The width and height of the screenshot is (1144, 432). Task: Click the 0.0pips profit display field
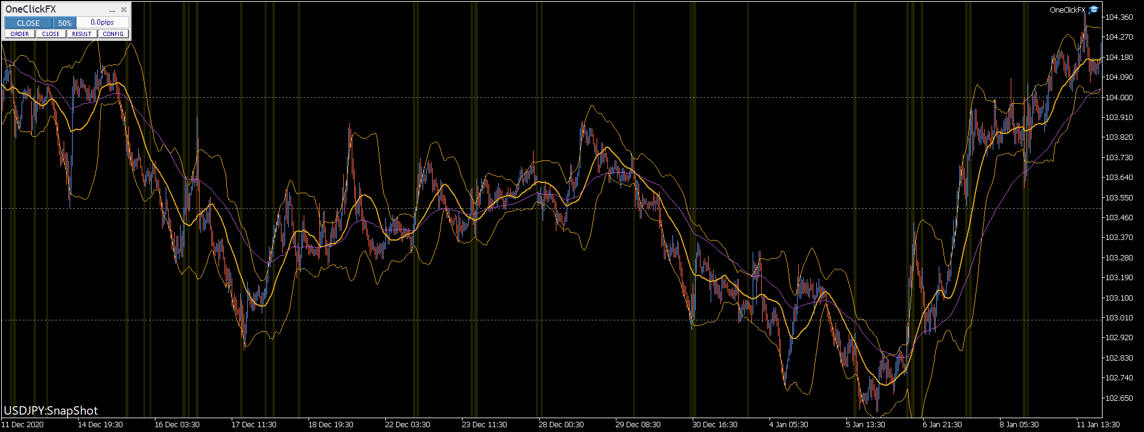tap(103, 23)
